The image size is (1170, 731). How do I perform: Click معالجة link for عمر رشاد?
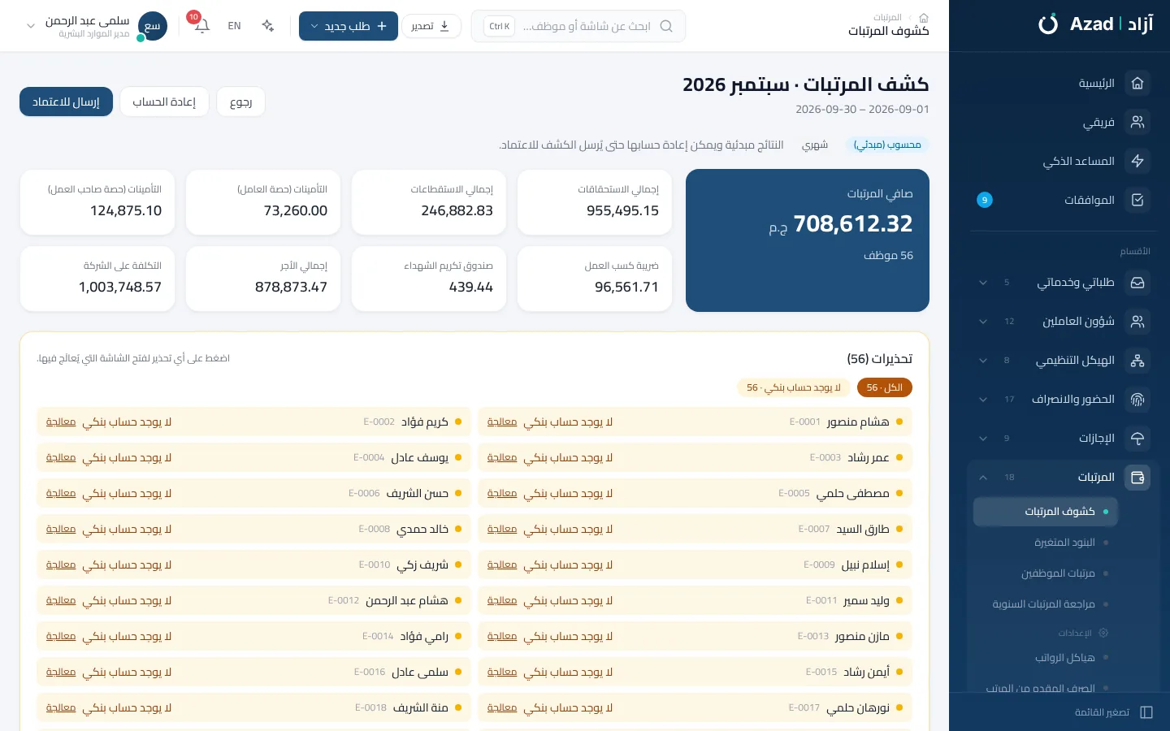[x=502, y=458]
